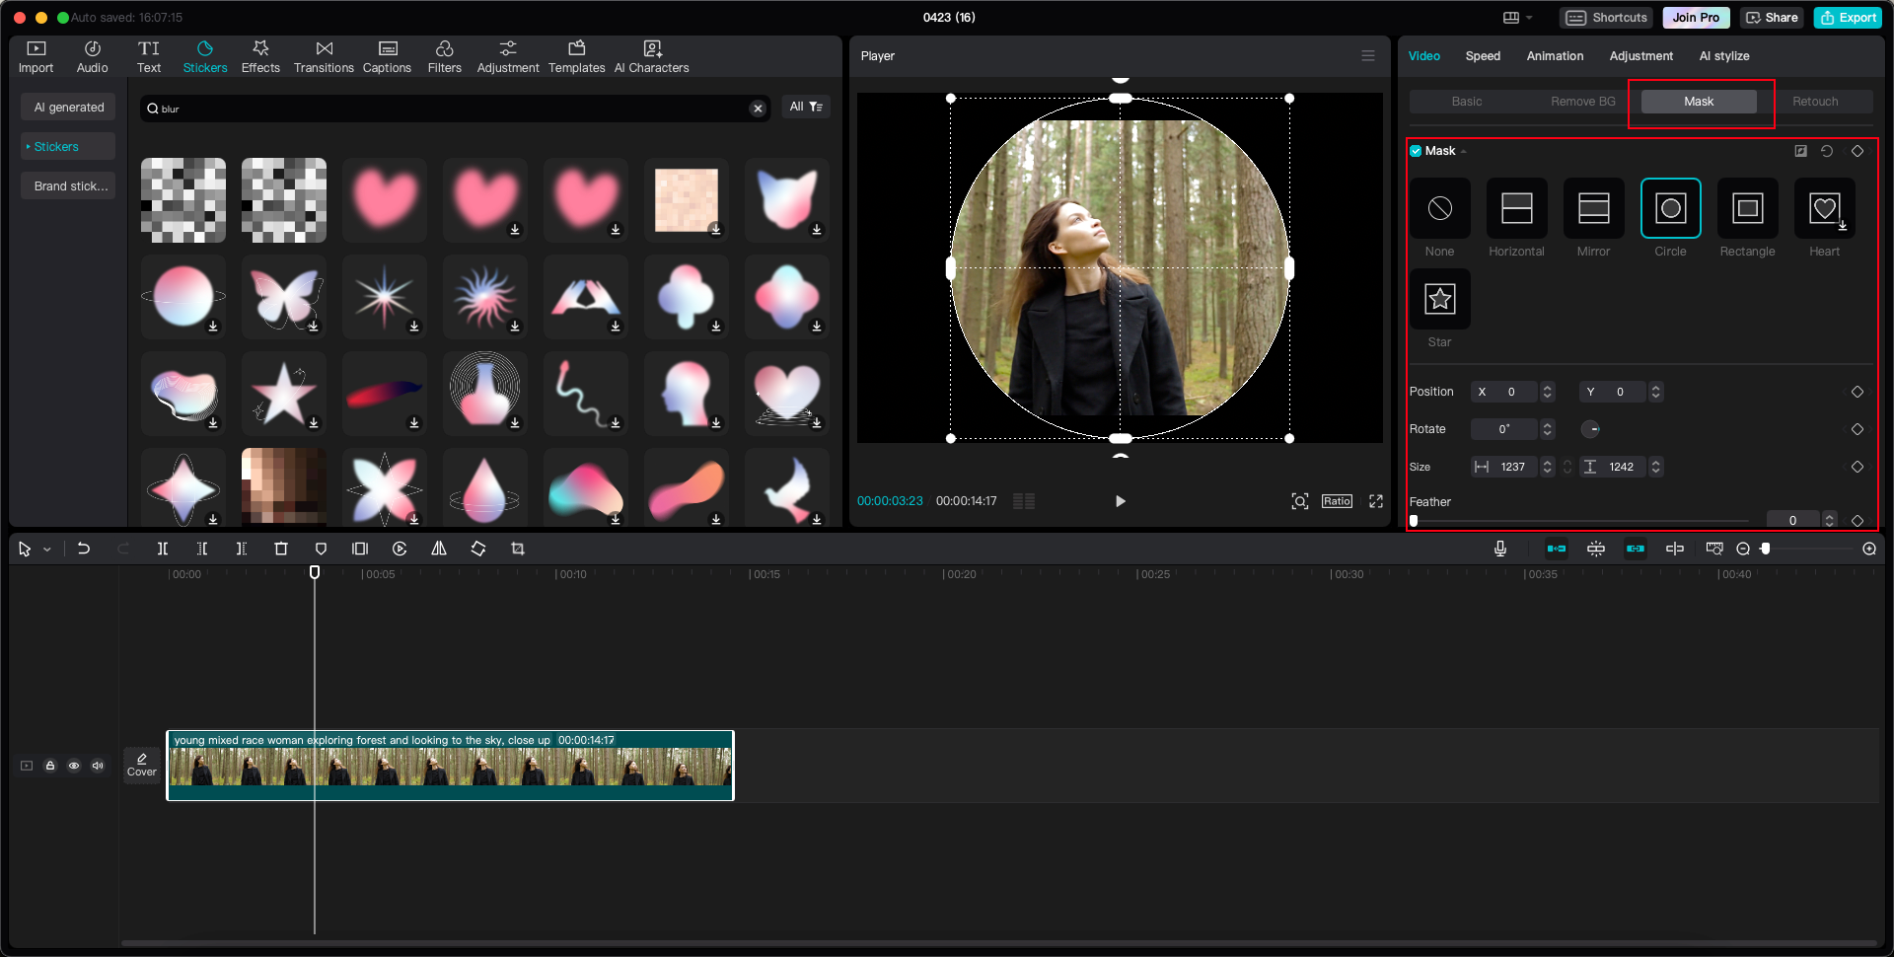Click the Feather slider track
Viewport: 1894px width, 957px height.
tap(1578, 521)
